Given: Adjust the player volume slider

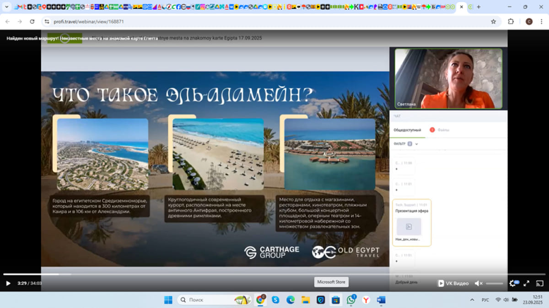Looking at the screenshot, I should click(494, 283).
